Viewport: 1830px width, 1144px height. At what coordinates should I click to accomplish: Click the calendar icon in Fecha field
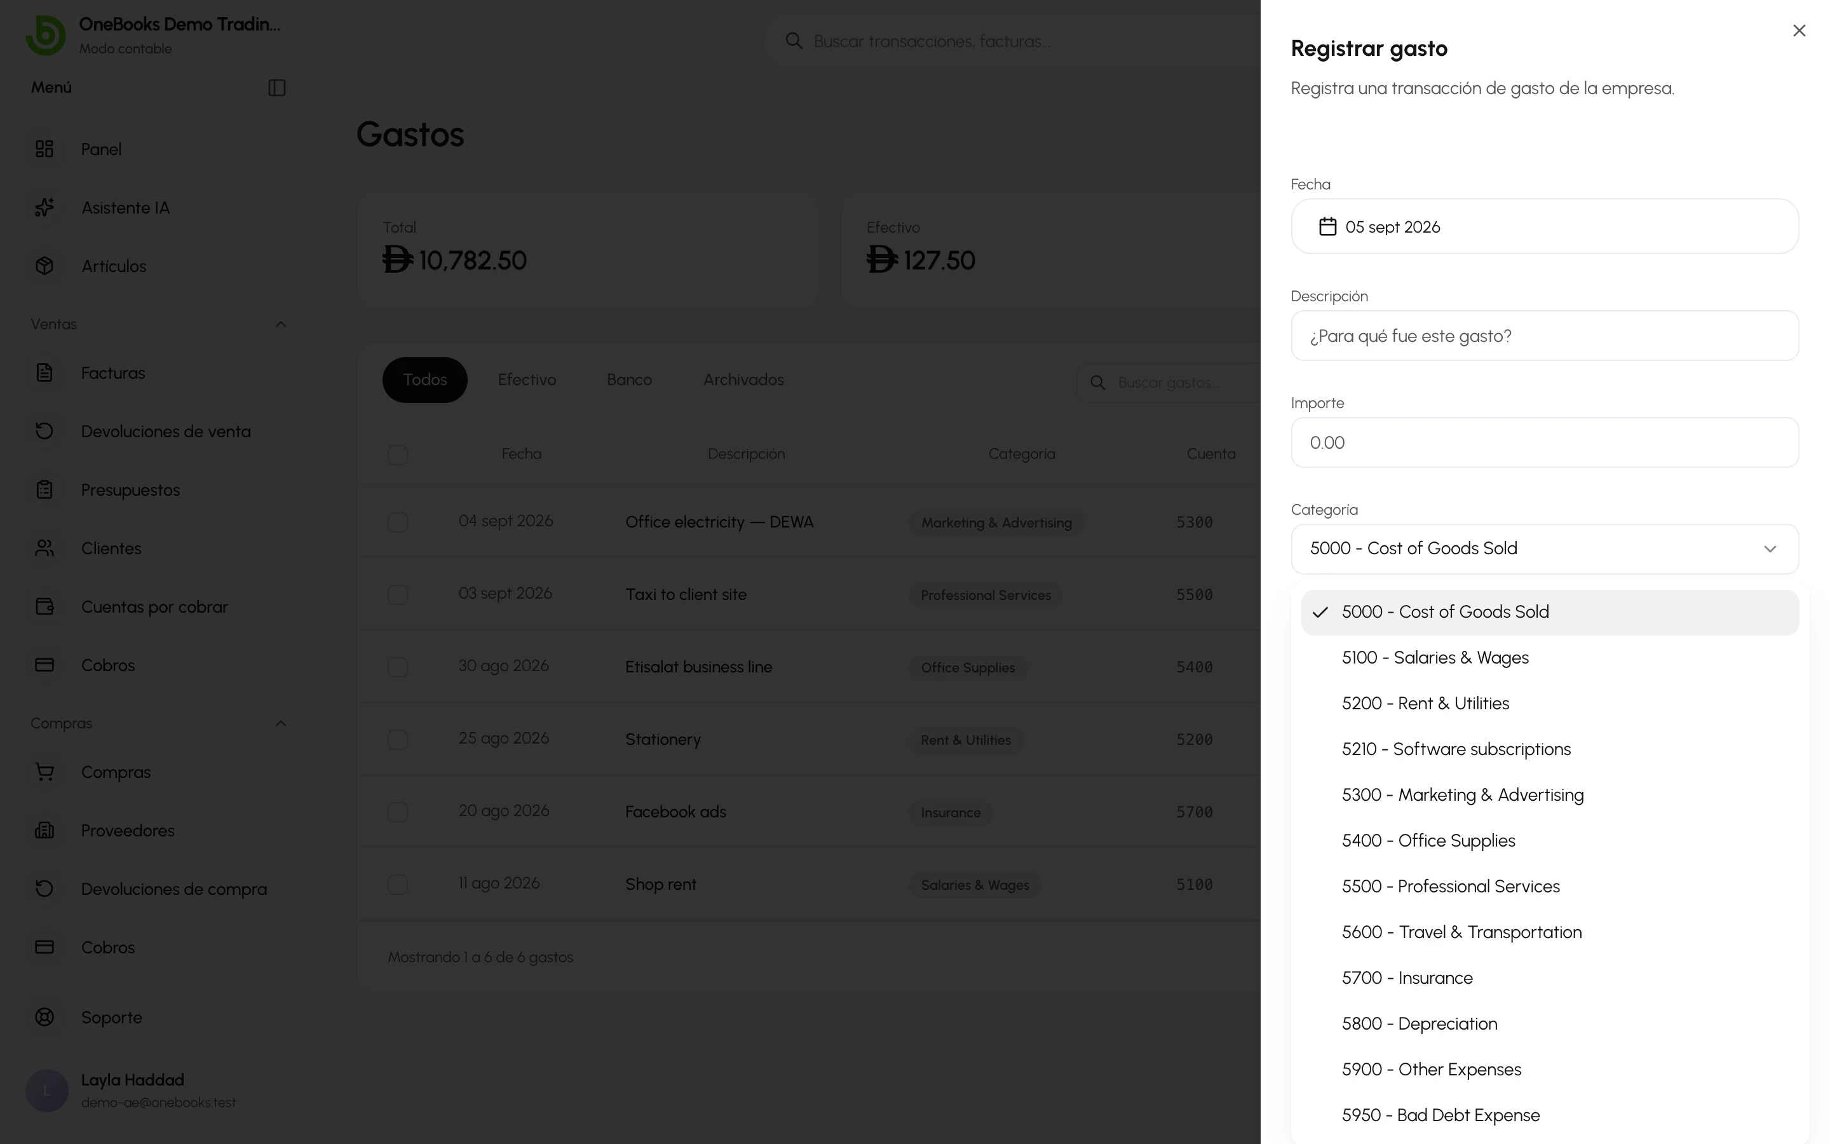(1327, 226)
